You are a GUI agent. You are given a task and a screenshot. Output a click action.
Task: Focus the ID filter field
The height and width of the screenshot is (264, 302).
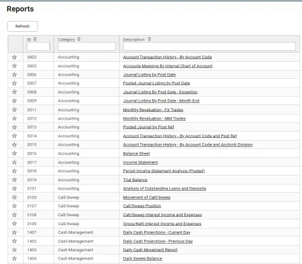[x=38, y=46]
